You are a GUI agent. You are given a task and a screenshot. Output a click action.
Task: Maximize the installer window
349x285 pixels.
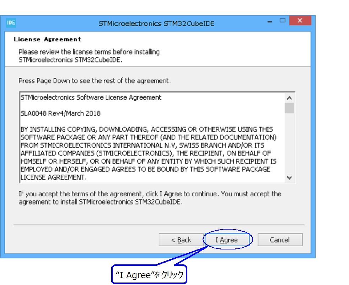click(x=283, y=21)
